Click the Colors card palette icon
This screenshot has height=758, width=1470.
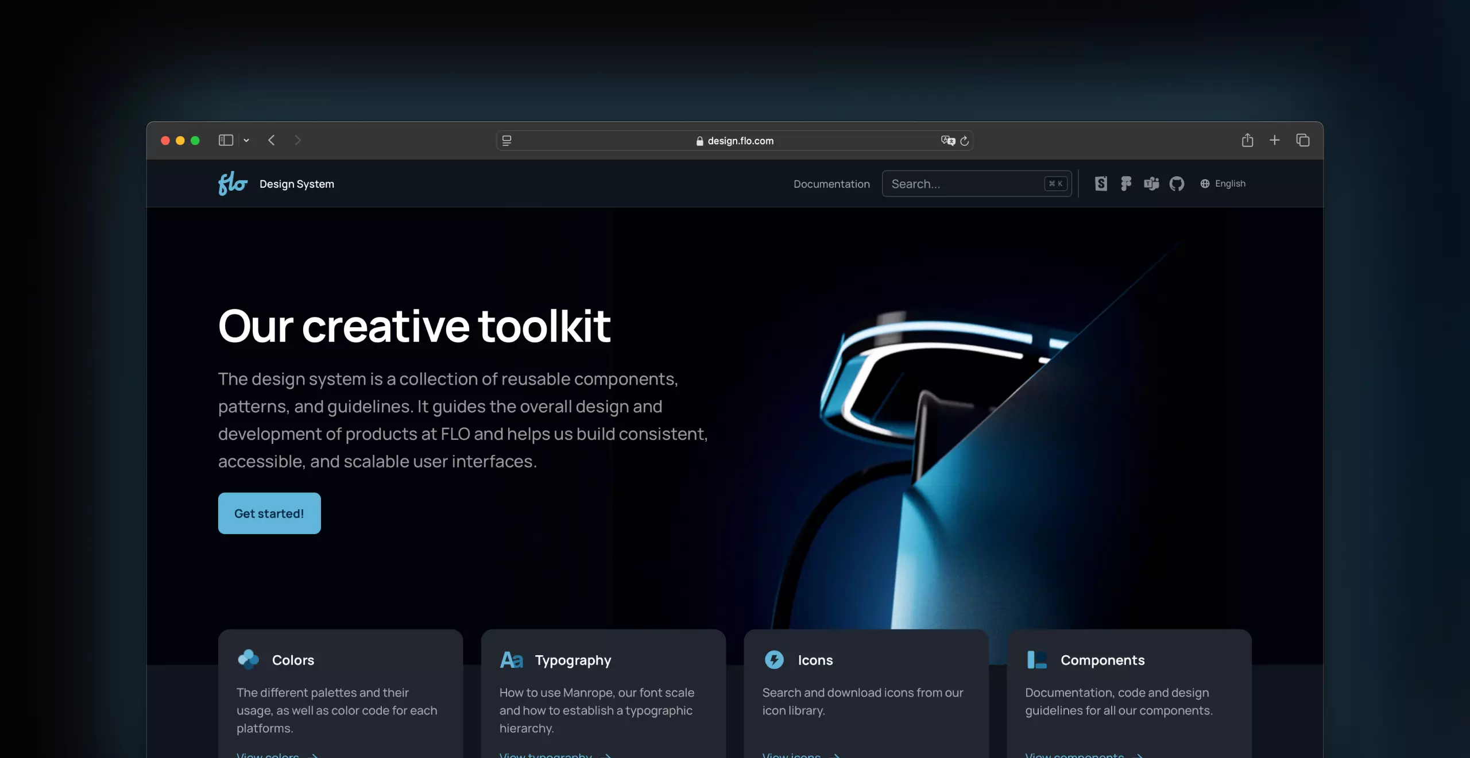[249, 659]
